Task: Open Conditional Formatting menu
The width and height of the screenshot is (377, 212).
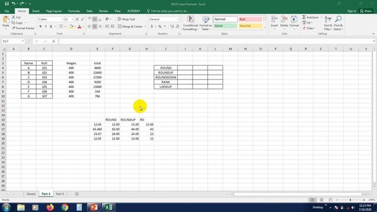Action: point(190,23)
